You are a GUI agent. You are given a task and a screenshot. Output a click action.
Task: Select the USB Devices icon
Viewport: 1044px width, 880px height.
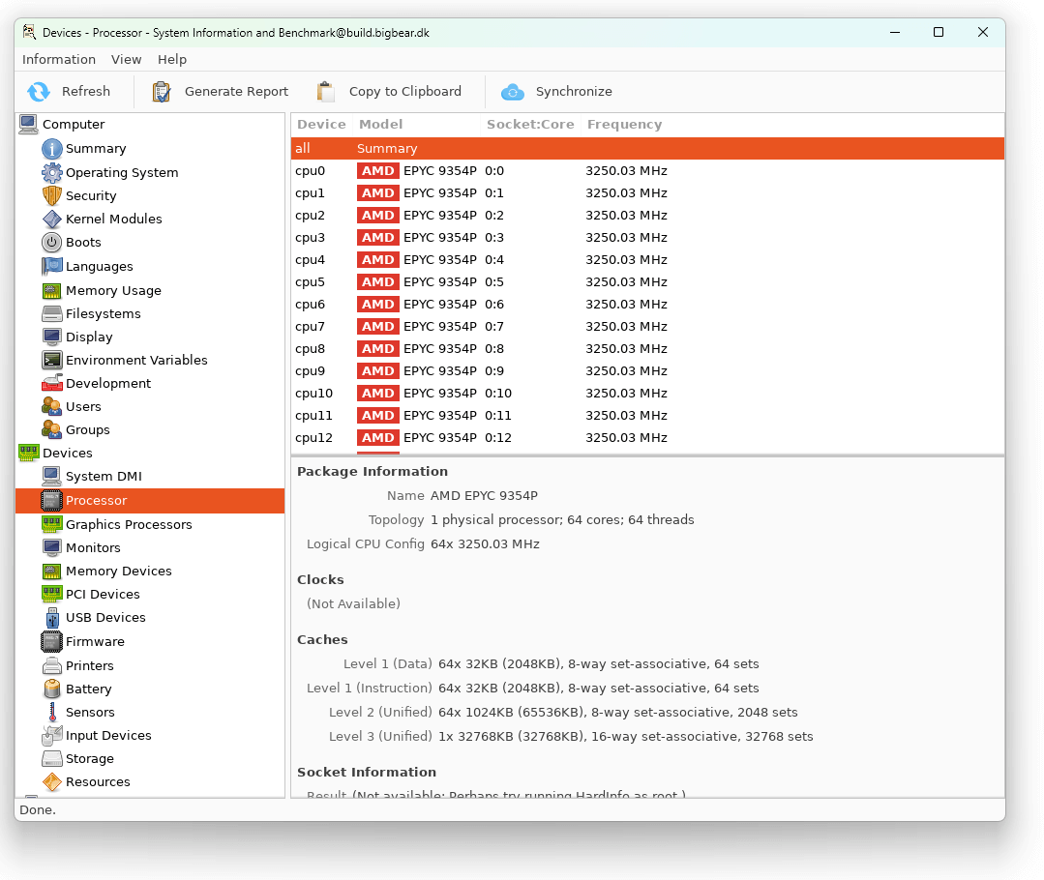[x=52, y=618]
